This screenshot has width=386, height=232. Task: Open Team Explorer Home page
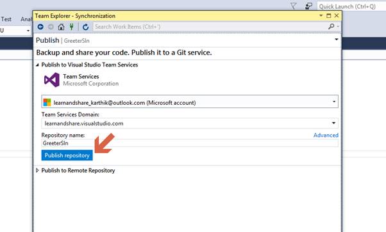pos(61,27)
